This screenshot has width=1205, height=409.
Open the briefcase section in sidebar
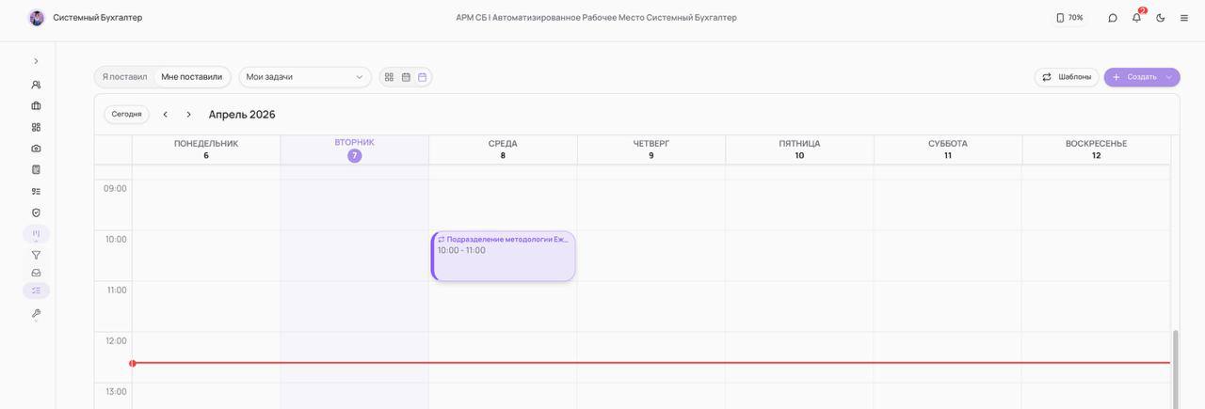36,106
